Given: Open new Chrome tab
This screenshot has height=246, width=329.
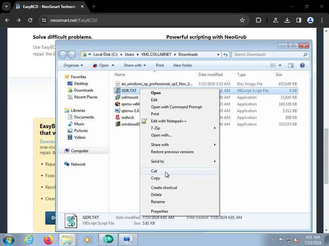Looking at the screenshot, I should click(94, 7).
